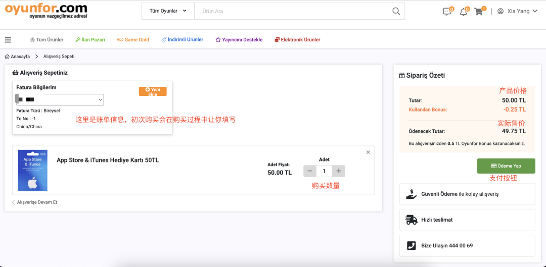Remove item with the X icon
This screenshot has width=546, height=267.
368,152
